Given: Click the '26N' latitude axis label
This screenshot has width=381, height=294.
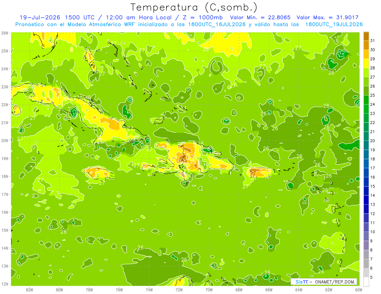Looking at the screenshot, I should [x=5, y=33].
